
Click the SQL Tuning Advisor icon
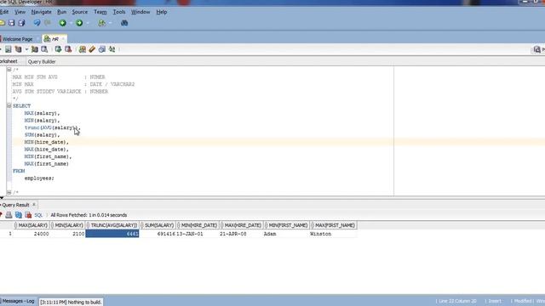(44, 49)
